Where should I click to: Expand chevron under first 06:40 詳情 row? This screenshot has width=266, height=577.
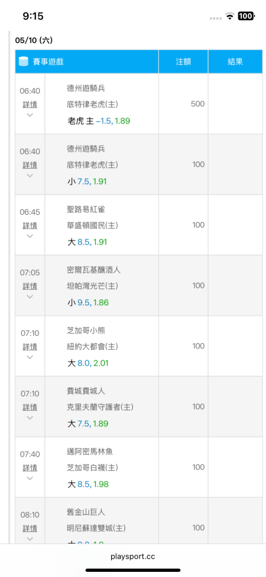[x=30, y=115]
